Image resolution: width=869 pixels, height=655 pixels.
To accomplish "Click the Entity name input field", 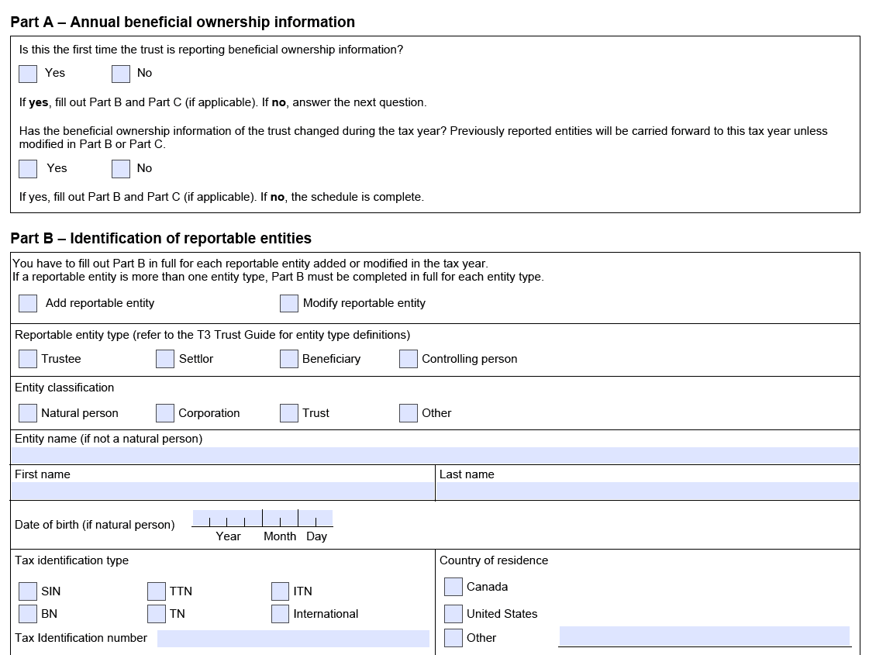I will [435, 456].
